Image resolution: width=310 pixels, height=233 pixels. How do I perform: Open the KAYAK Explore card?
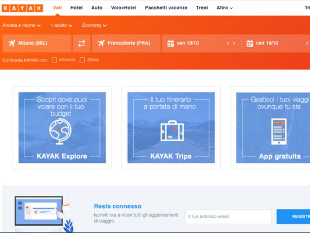(x=62, y=128)
